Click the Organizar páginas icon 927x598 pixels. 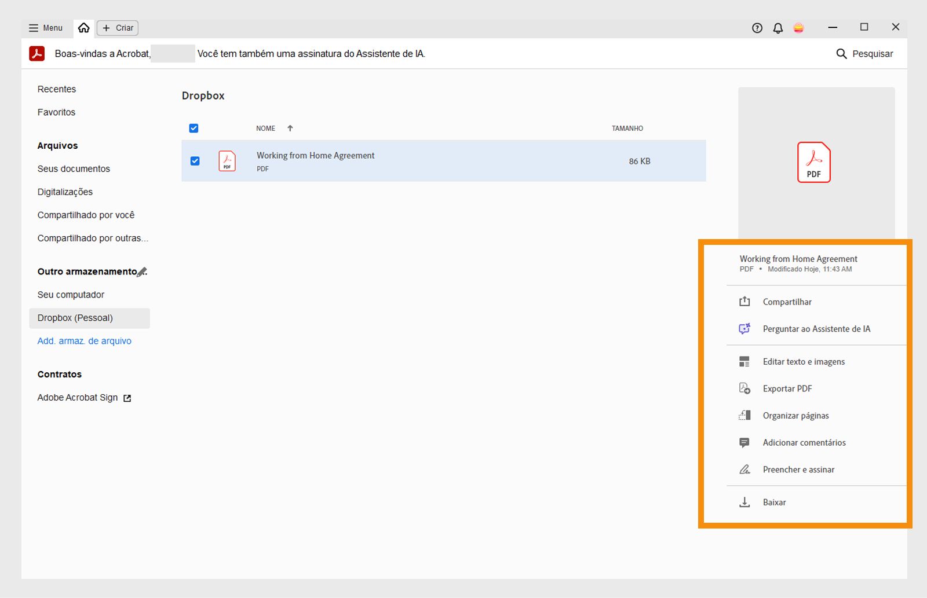pyautogui.click(x=744, y=416)
